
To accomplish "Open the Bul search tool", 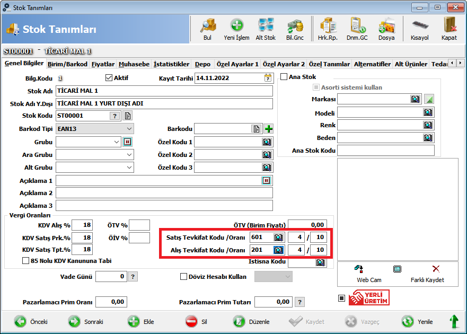I will pyautogui.click(x=208, y=29).
